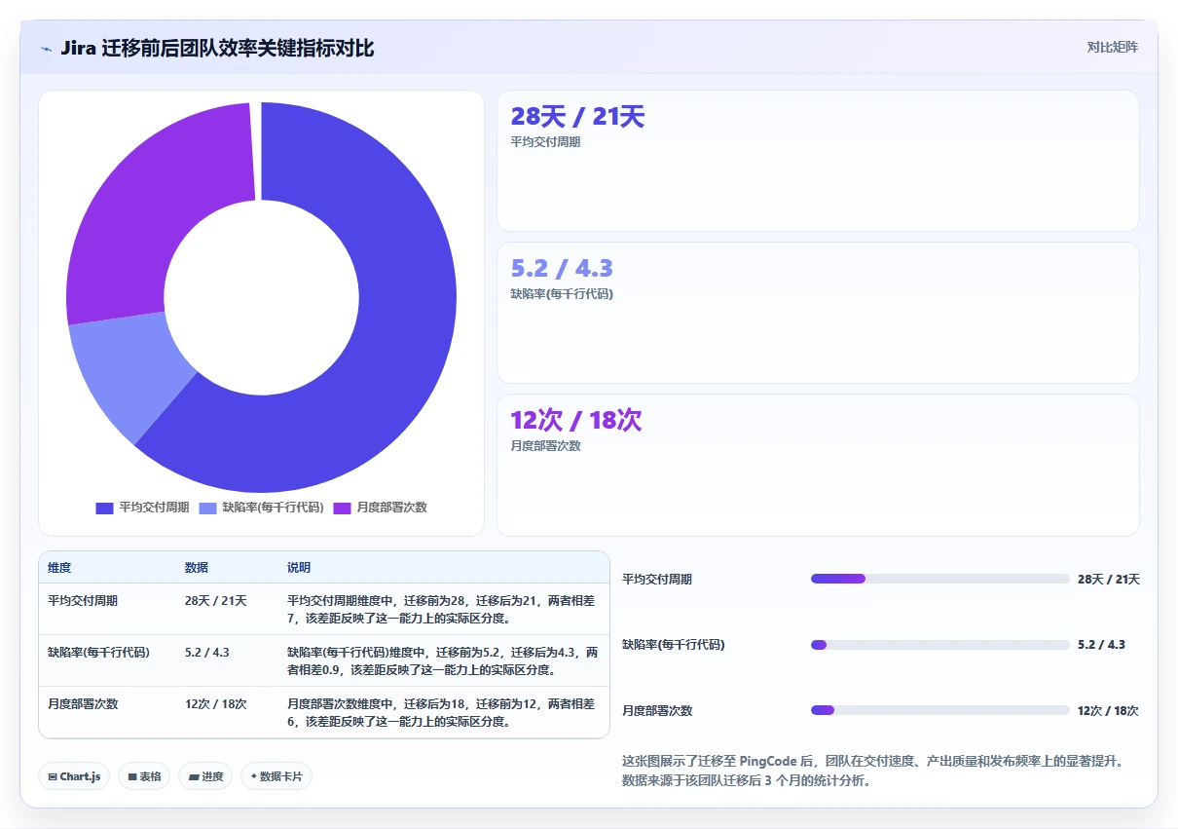Toggle 月度部署次数 legend item
The image size is (1178, 829).
tap(380, 508)
